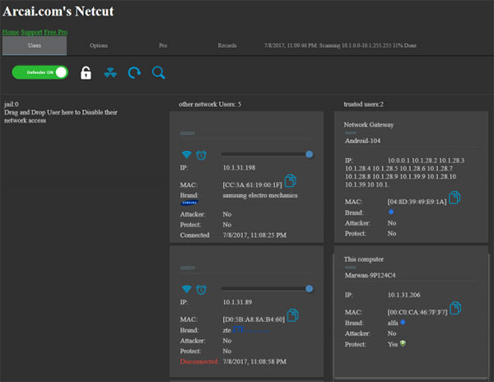Click the refresh arrow icon
This screenshot has height=382, width=494.
134,72
